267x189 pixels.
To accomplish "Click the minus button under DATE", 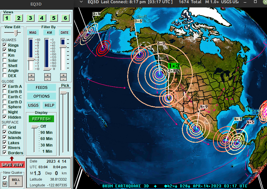I will 63,79.
